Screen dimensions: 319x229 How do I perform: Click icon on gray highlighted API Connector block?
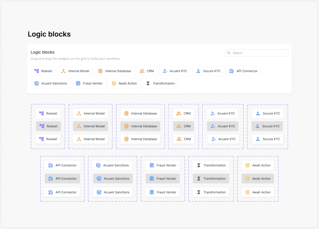click(x=50, y=179)
